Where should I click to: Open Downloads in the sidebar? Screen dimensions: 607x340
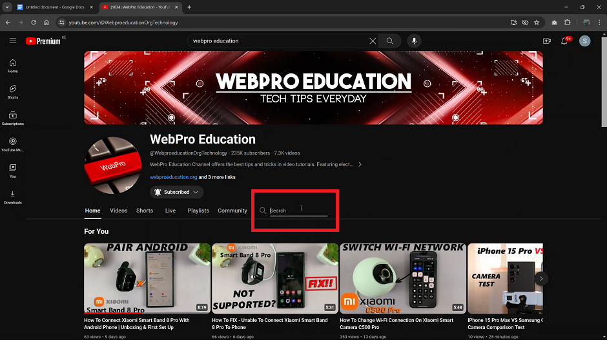point(13,197)
